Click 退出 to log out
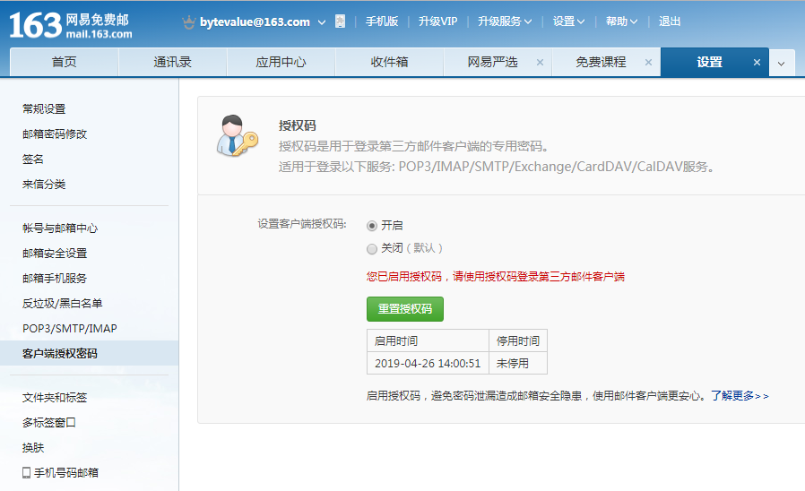 (x=670, y=22)
